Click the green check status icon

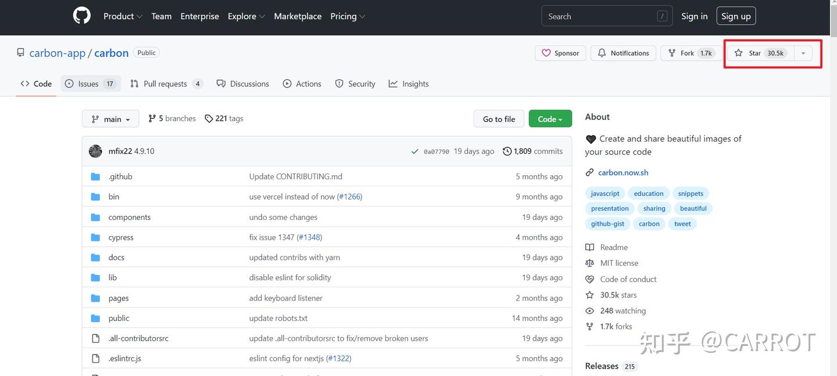(414, 151)
